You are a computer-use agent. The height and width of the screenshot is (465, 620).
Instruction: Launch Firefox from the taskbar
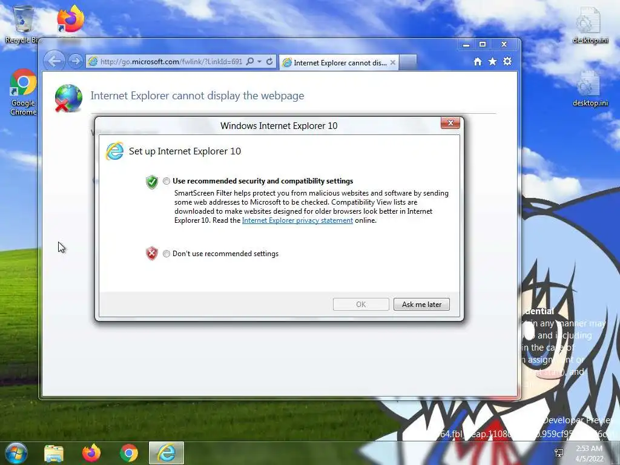pos(91,453)
